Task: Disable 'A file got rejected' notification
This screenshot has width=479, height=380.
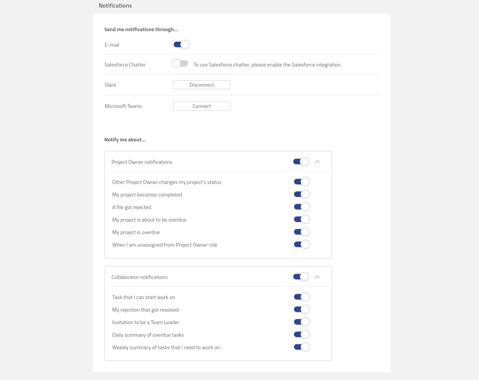Action: tap(301, 207)
